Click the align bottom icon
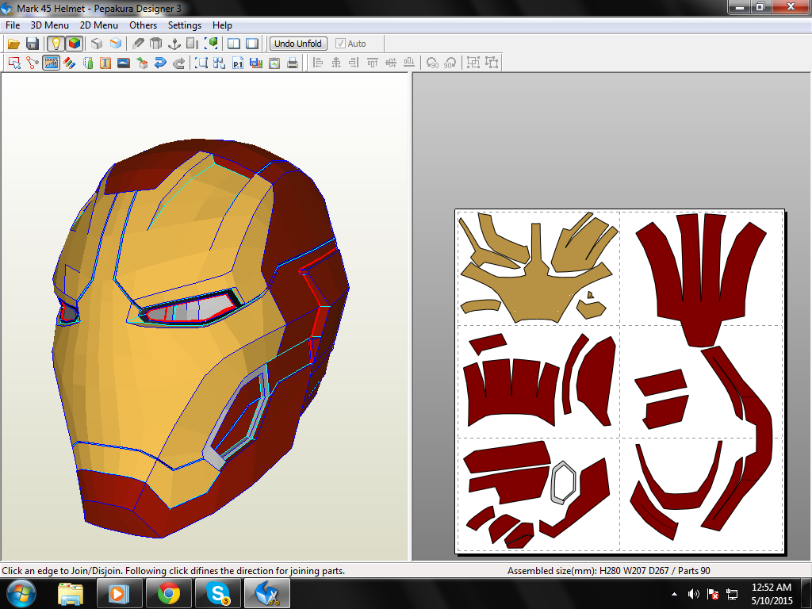 tap(409, 63)
